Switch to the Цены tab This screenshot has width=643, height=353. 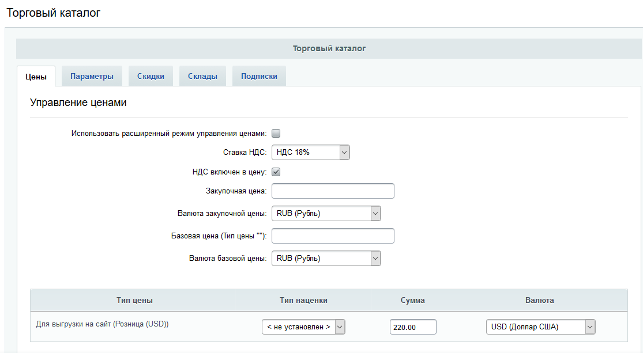36,77
